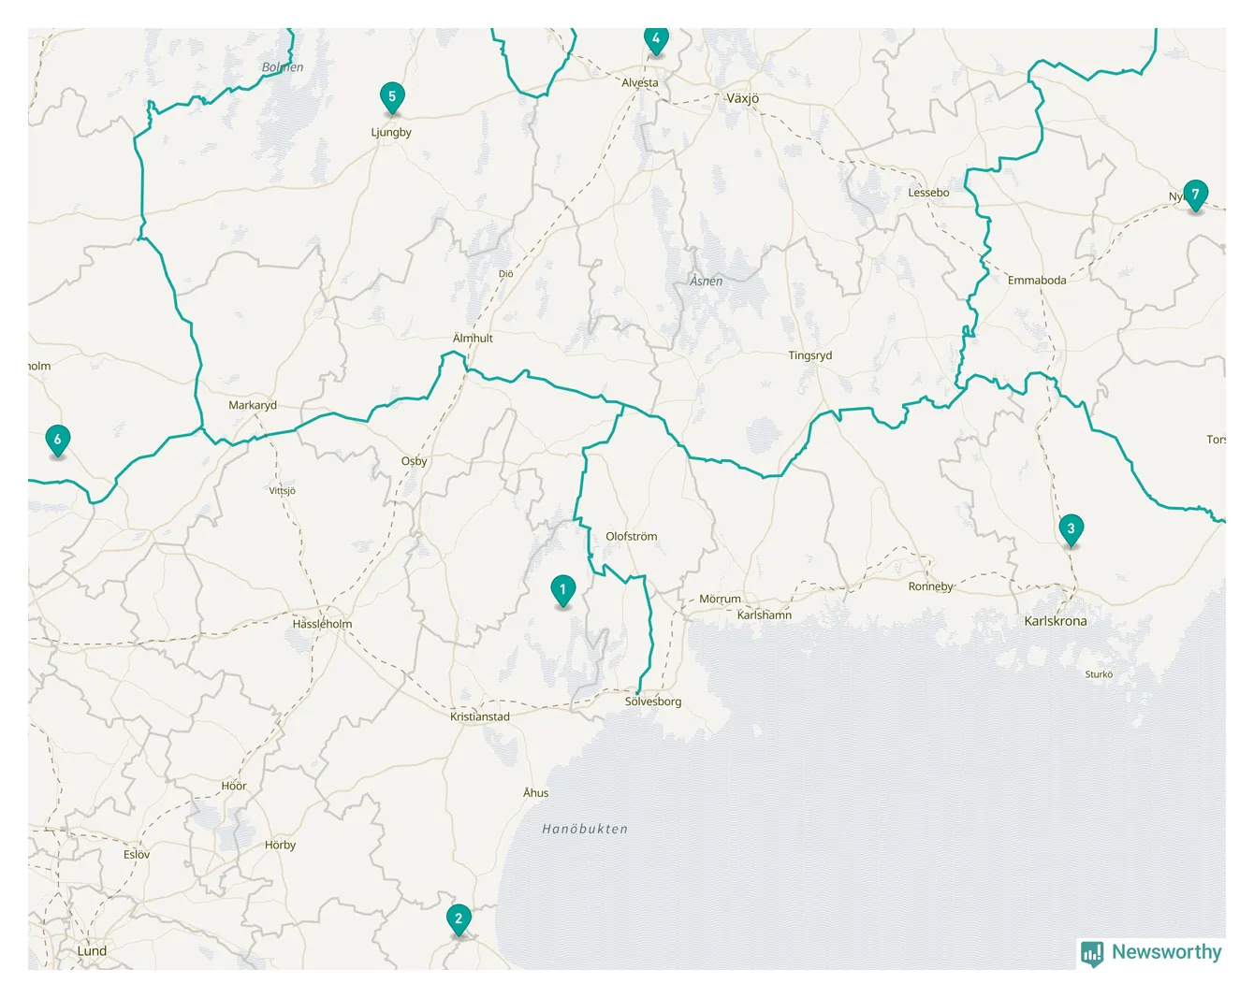Viewport: 1254px width, 998px height.
Task: Click the Hässleholm town label
Action: coord(322,624)
